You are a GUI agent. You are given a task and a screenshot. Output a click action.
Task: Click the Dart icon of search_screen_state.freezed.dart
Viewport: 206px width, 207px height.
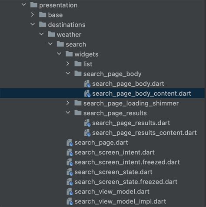tap(70, 182)
